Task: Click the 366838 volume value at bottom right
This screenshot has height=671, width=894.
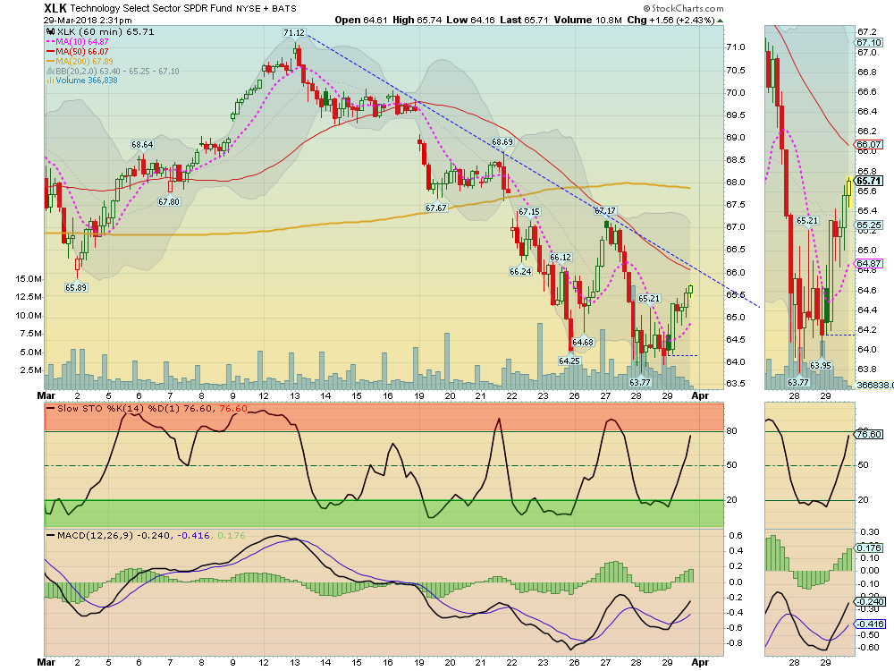Action: click(875, 385)
